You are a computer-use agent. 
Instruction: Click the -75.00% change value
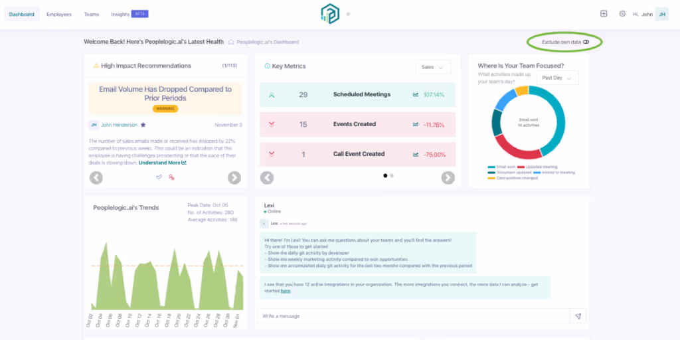click(x=434, y=154)
